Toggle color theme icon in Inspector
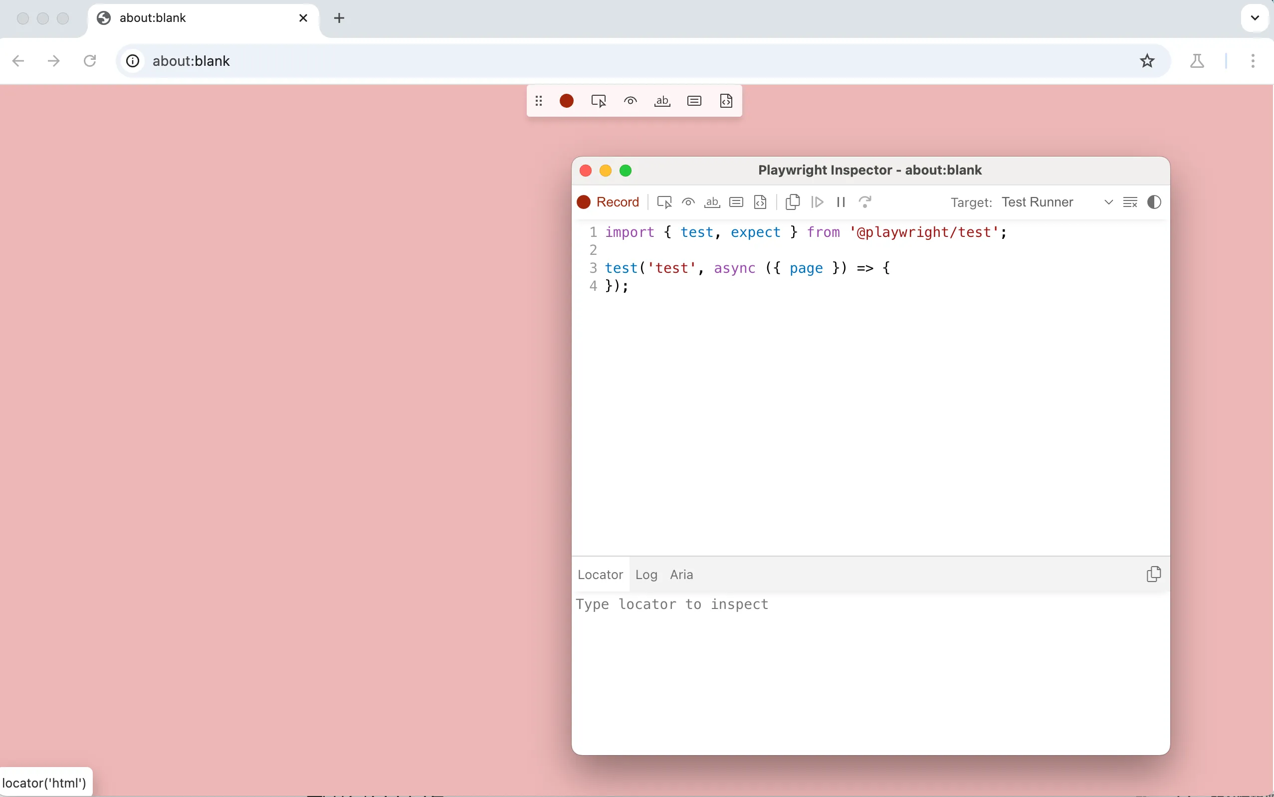The width and height of the screenshot is (1274, 797). (x=1154, y=202)
